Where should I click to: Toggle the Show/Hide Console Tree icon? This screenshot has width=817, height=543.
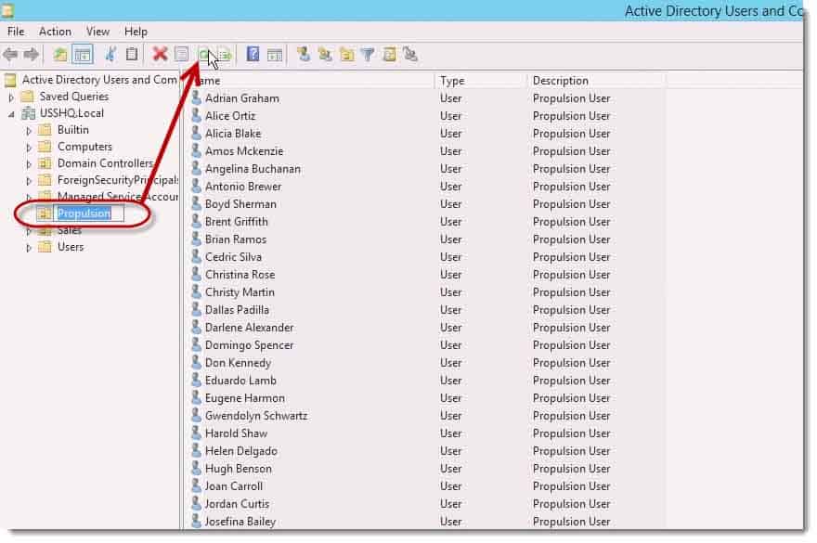[x=83, y=54]
